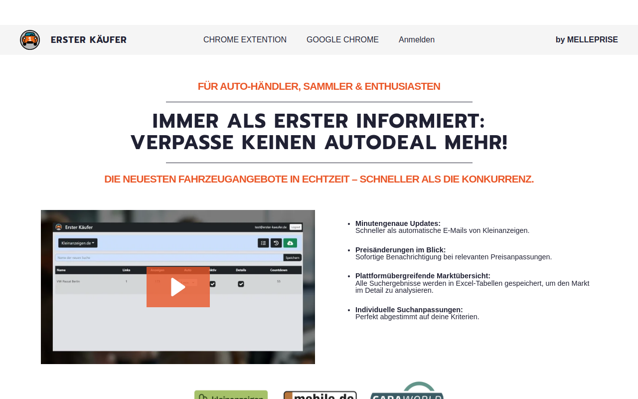This screenshot has width=638, height=399.
Task: Click the Erster Käufer car logo icon
Action: (x=30, y=40)
